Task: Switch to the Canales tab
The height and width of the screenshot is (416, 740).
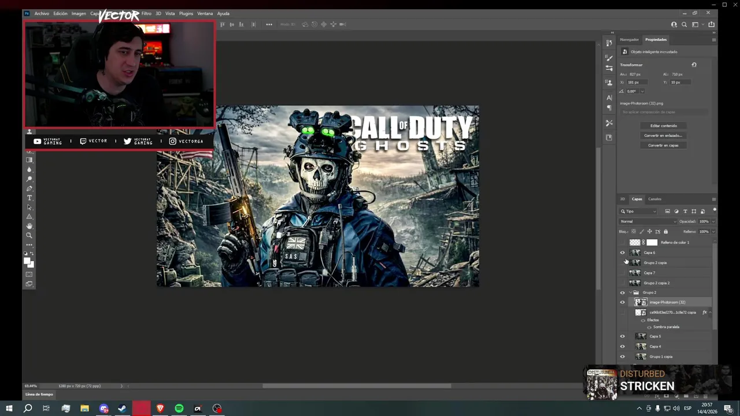Action: pyautogui.click(x=654, y=199)
